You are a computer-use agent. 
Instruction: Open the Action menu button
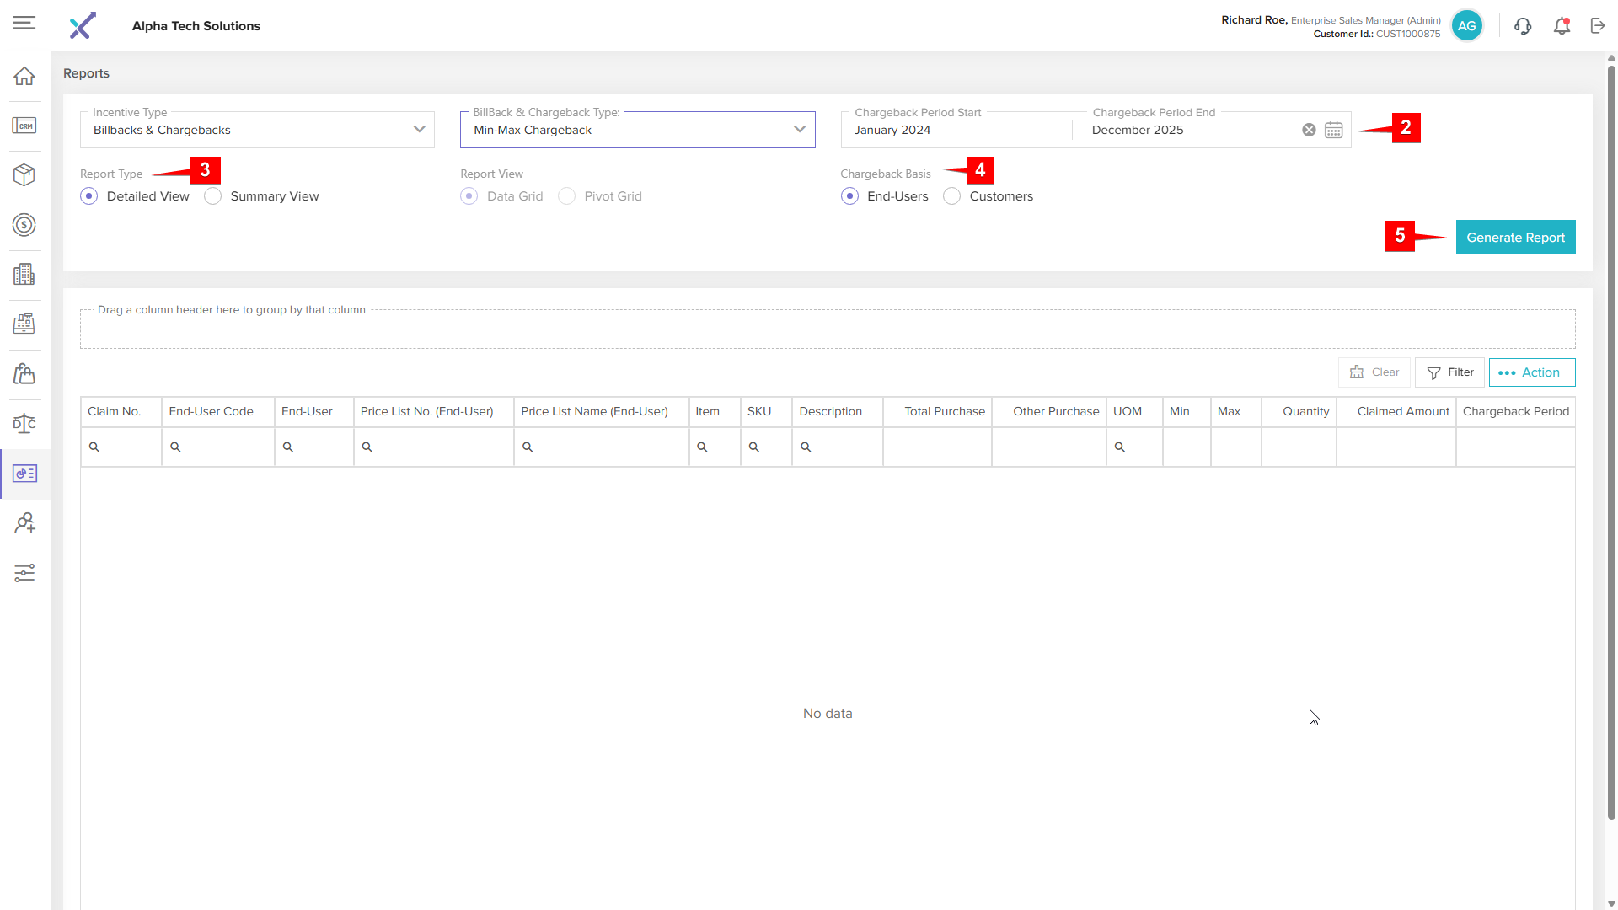[x=1531, y=372]
